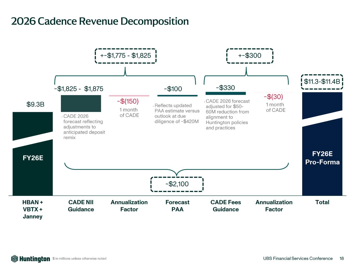Select the red ~$(30) value label
355x266 pixels.
click(273, 97)
